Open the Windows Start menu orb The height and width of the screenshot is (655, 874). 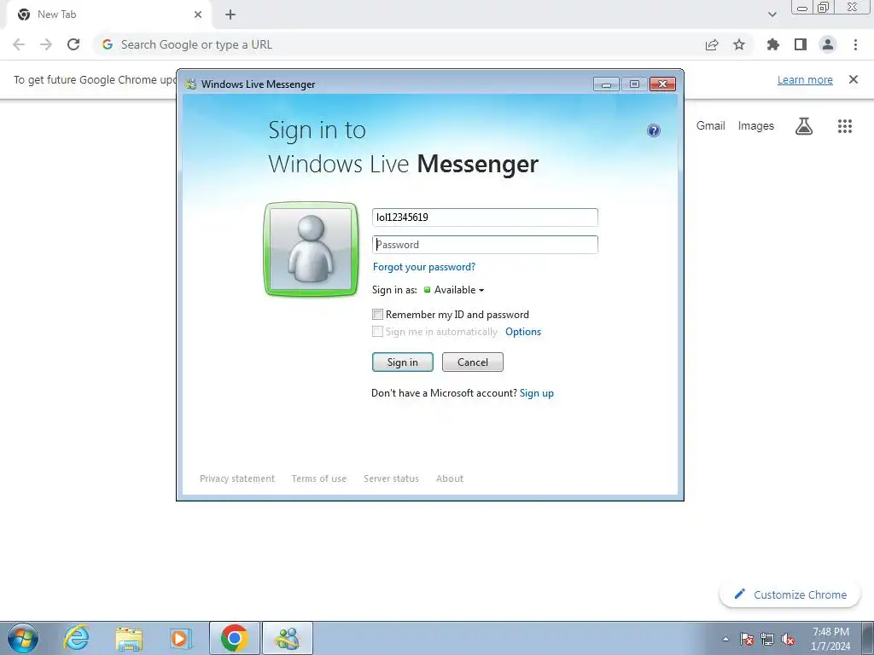[23, 638]
